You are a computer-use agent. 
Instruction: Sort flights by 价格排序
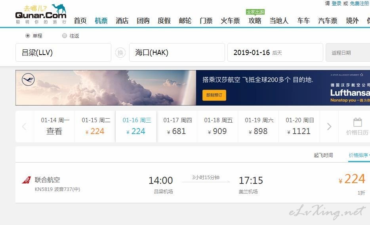[x=359, y=155]
